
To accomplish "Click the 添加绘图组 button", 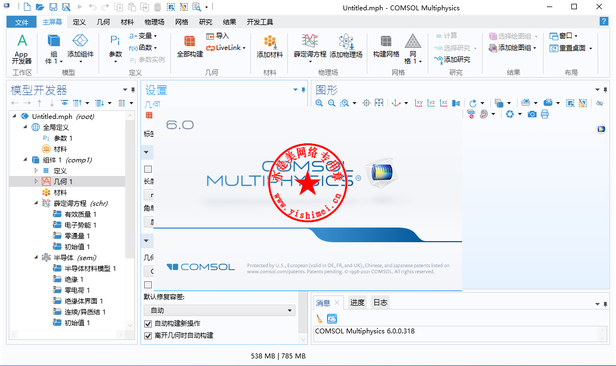I will click(x=513, y=48).
